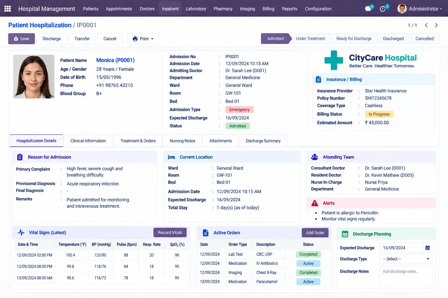This screenshot has height=298, width=448.
Task: Click the patient photo thumbnail
Action: [x=34, y=77]
